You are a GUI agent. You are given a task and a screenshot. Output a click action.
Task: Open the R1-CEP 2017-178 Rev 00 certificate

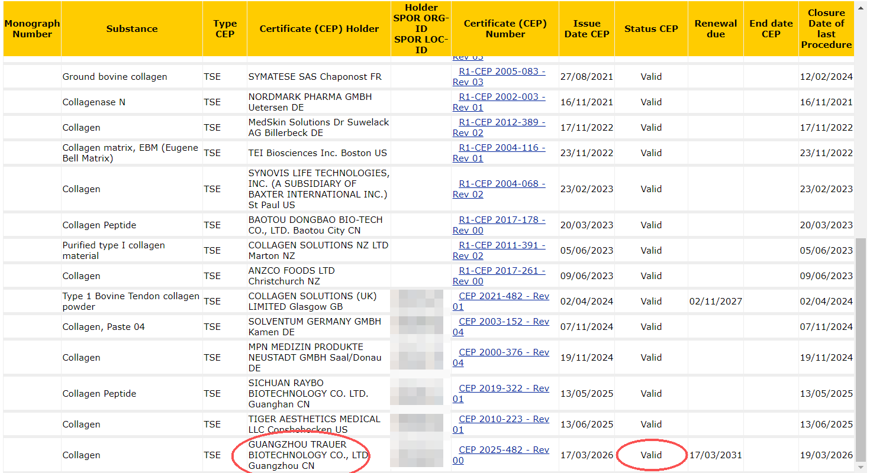[502, 220]
